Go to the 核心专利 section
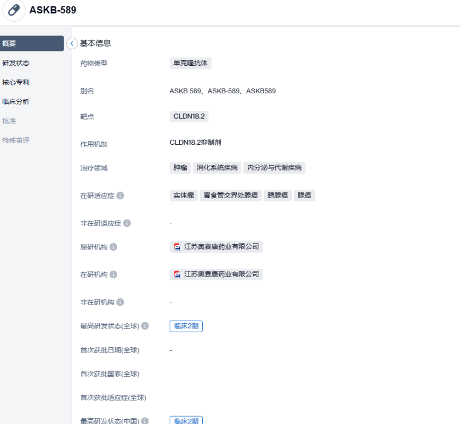Viewport: 460px width, 424px height. (x=16, y=83)
